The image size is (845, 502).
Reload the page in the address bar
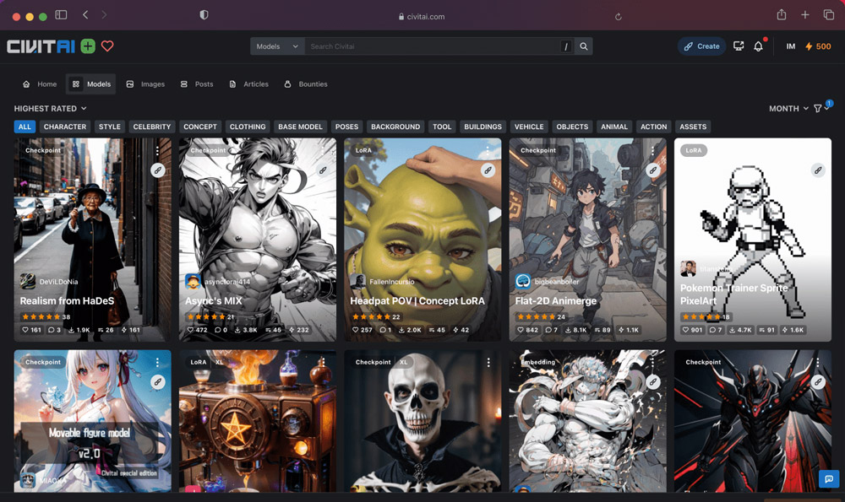tap(619, 17)
